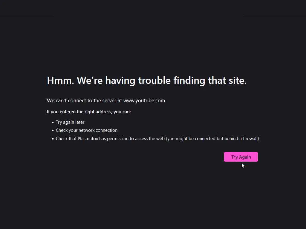
Task: Click the word "firewall" in parentheses
Action: 250,139
